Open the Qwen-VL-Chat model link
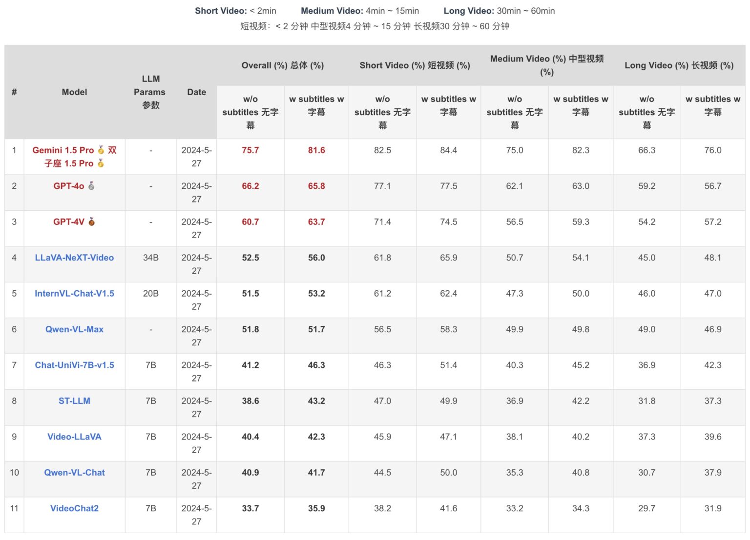 pos(74,473)
